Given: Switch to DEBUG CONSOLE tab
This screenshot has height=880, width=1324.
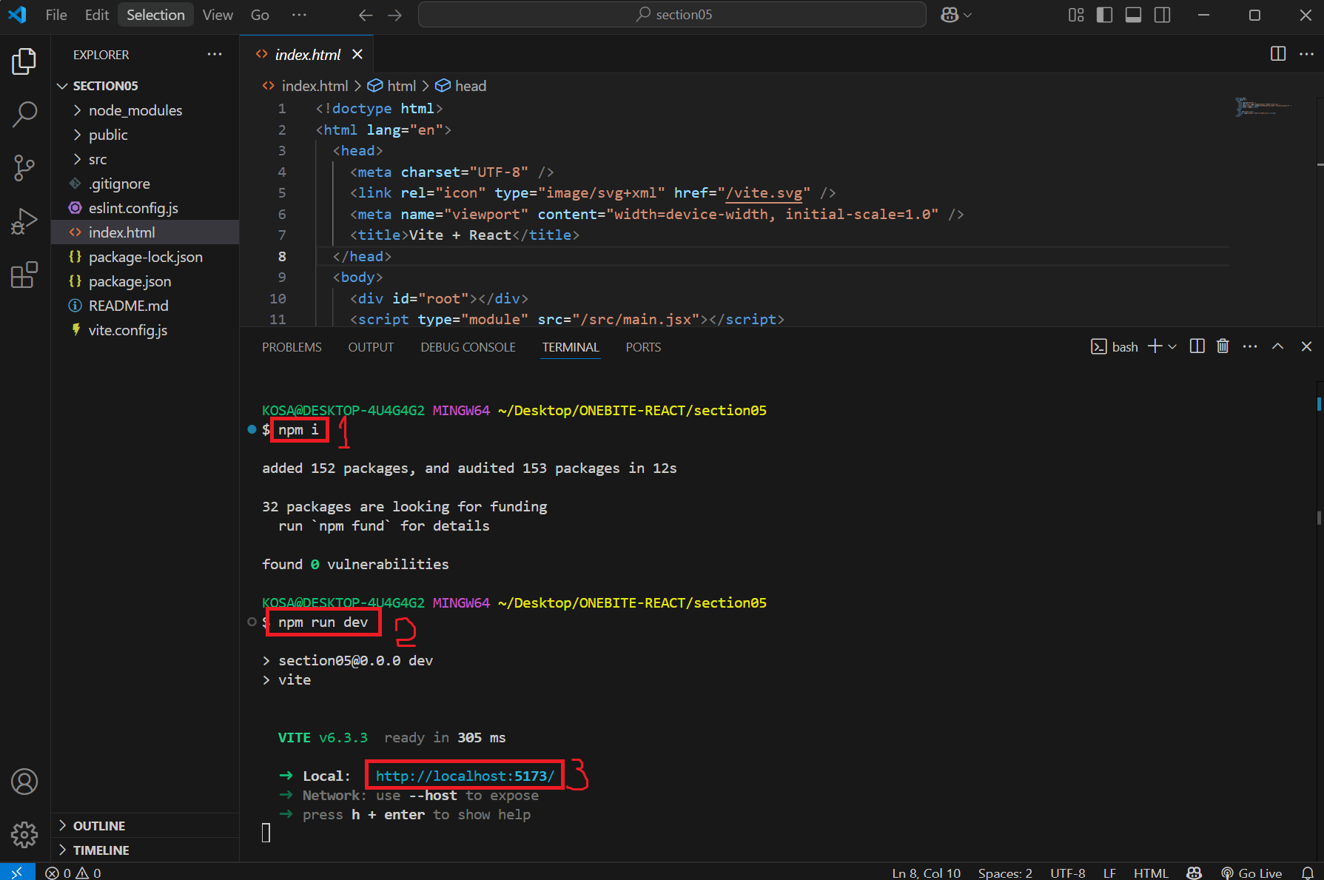Looking at the screenshot, I should [468, 347].
